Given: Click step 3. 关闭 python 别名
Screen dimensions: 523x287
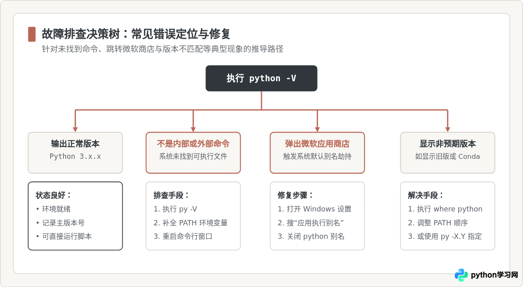Looking at the screenshot, I should tap(311, 236).
